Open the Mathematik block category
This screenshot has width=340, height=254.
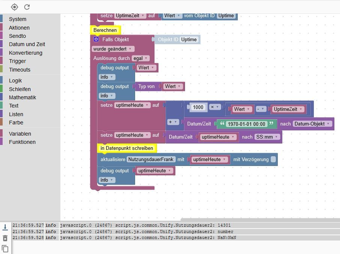[23, 97]
